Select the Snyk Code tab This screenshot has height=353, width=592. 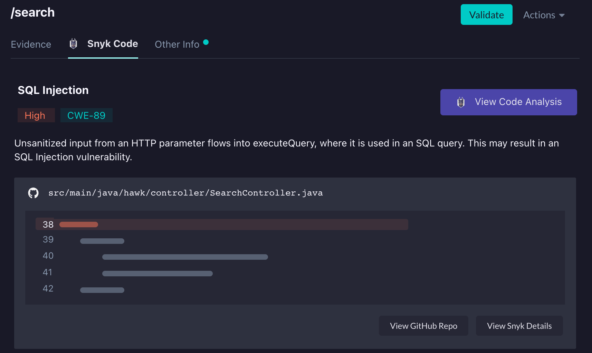[112, 44]
